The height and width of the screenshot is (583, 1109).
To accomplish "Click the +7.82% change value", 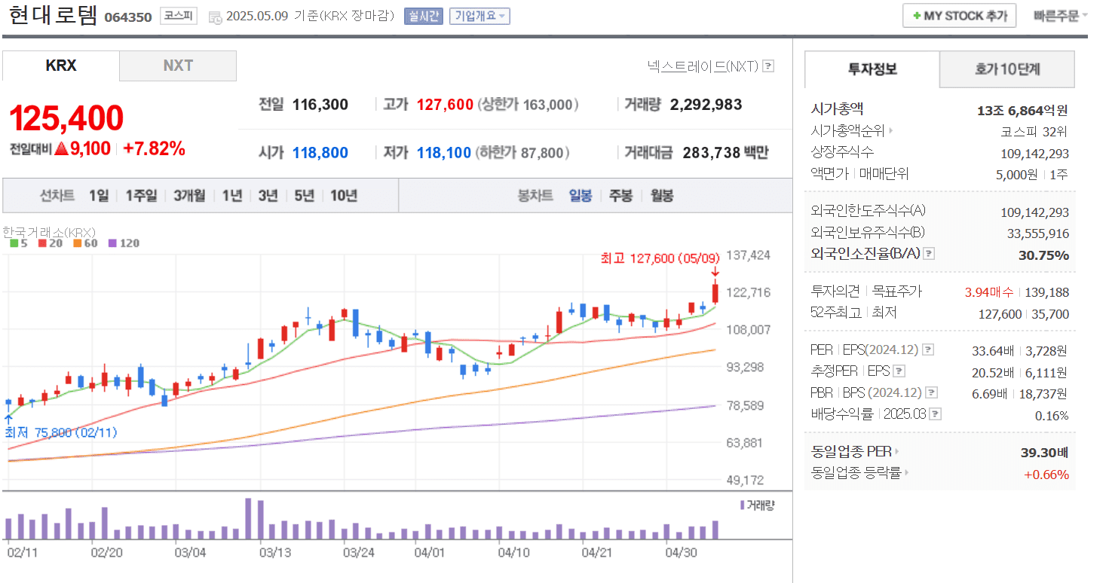I will (x=154, y=149).
